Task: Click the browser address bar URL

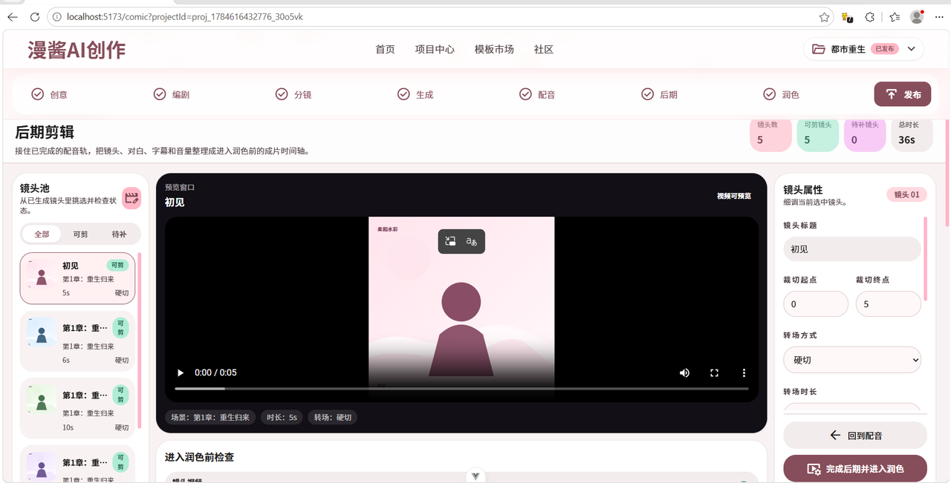Action: point(185,16)
